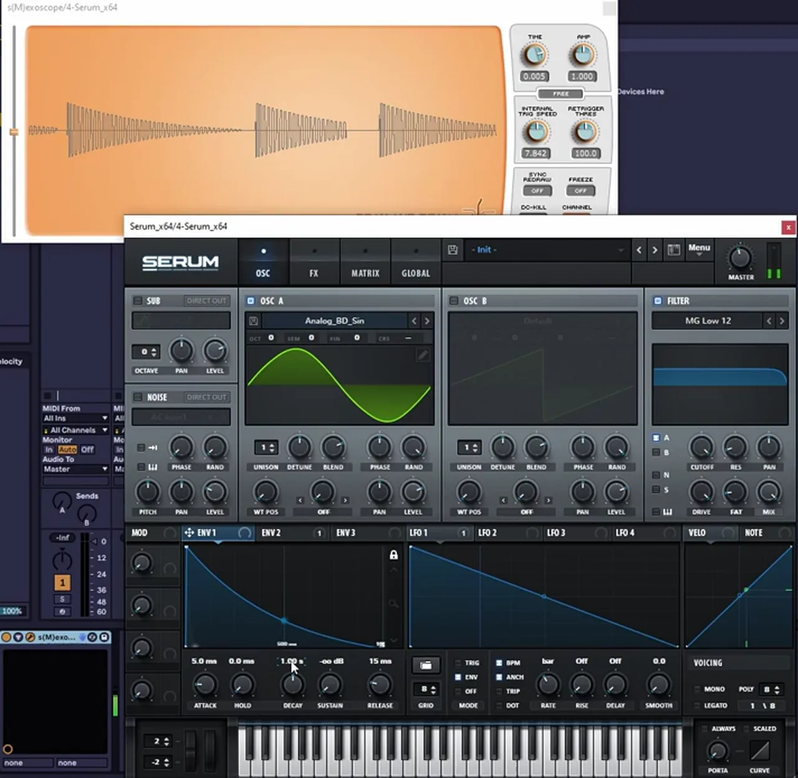Select previous OSC A wavetable arrow

[414, 321]
